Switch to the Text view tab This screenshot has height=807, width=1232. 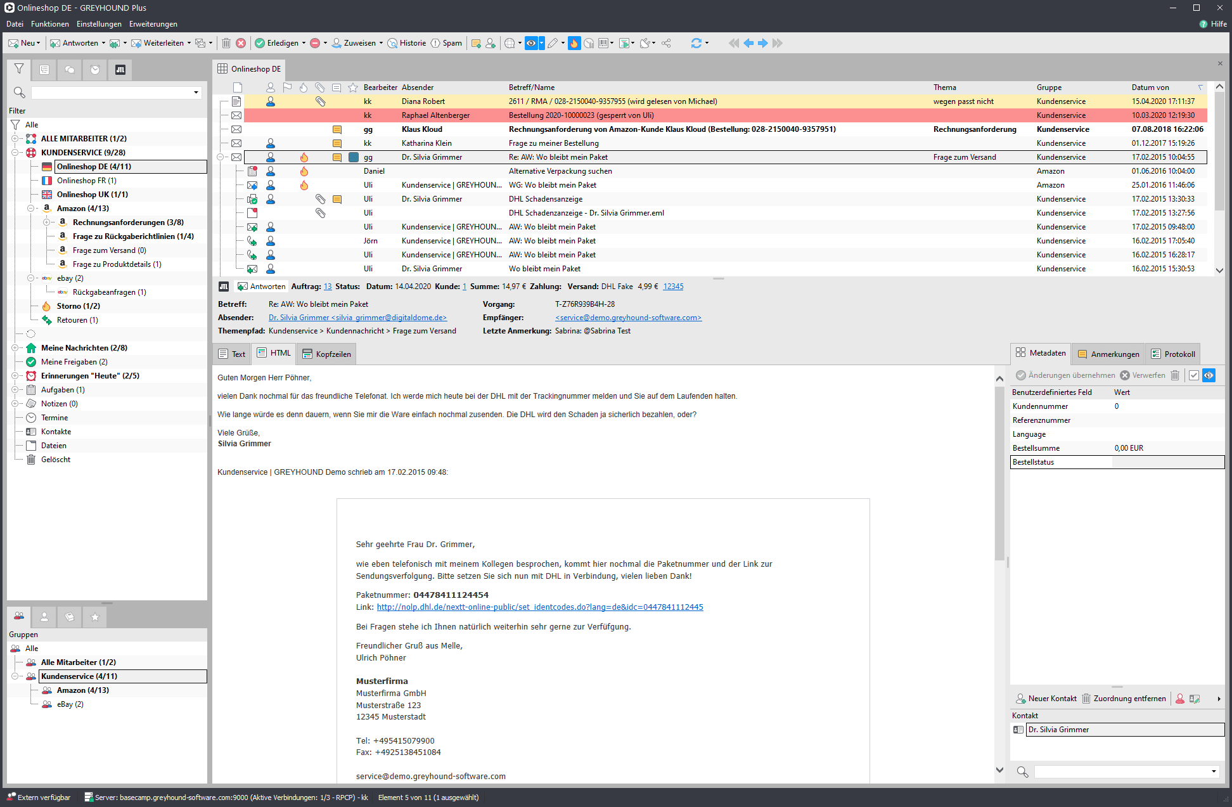coord(232,354)
